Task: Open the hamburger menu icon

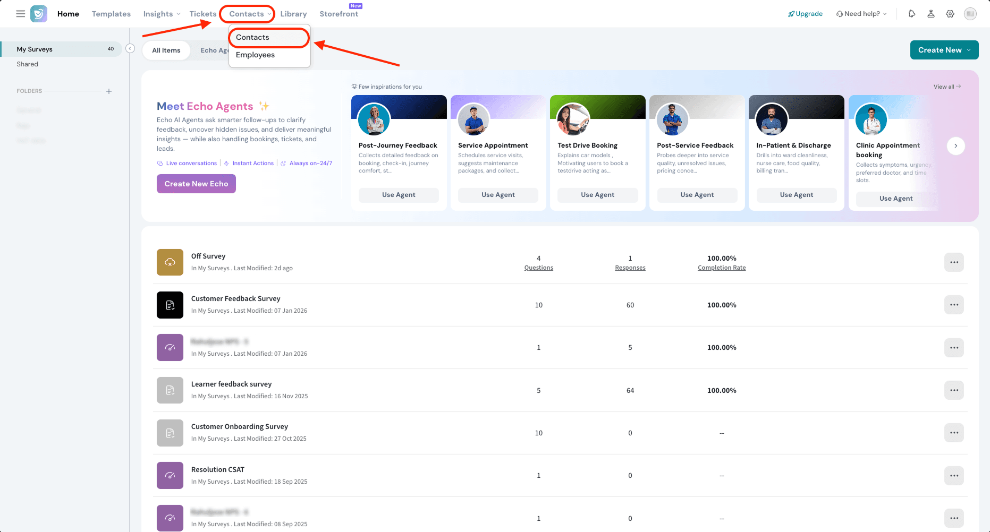Action: click(x=20, y=14)
